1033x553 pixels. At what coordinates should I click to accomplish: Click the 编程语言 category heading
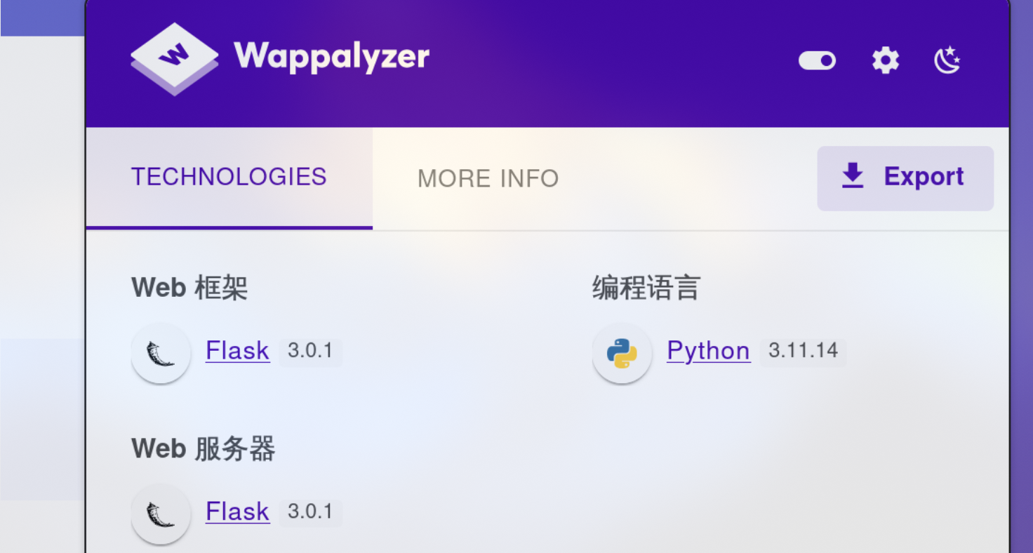point(646,288)
